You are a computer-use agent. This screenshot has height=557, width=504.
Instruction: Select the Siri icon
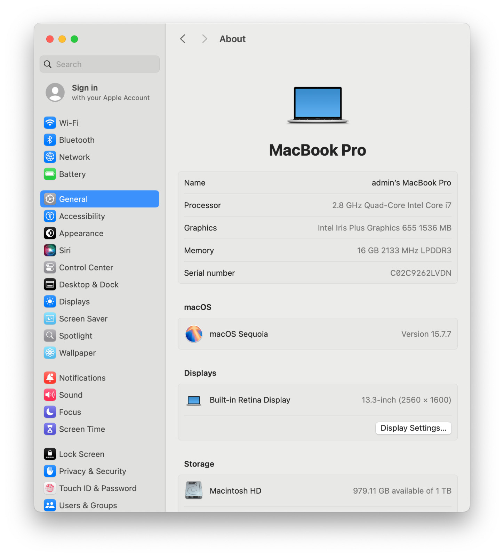pos(50,250)
